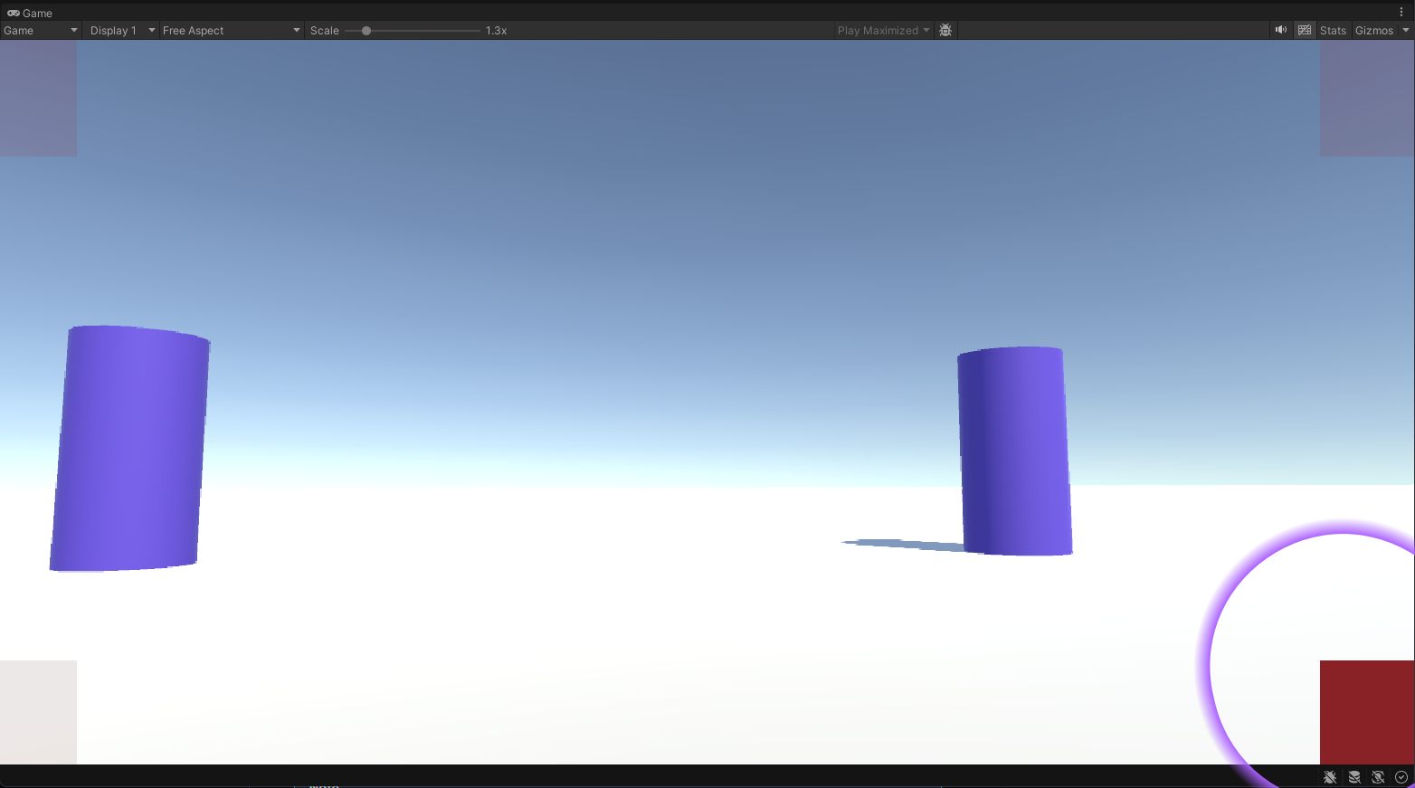Toggle the Unity shortcuts keyboard icon
This screenshot has height=788, width=1415.
pyautogui.click(x=1305, y=30)
